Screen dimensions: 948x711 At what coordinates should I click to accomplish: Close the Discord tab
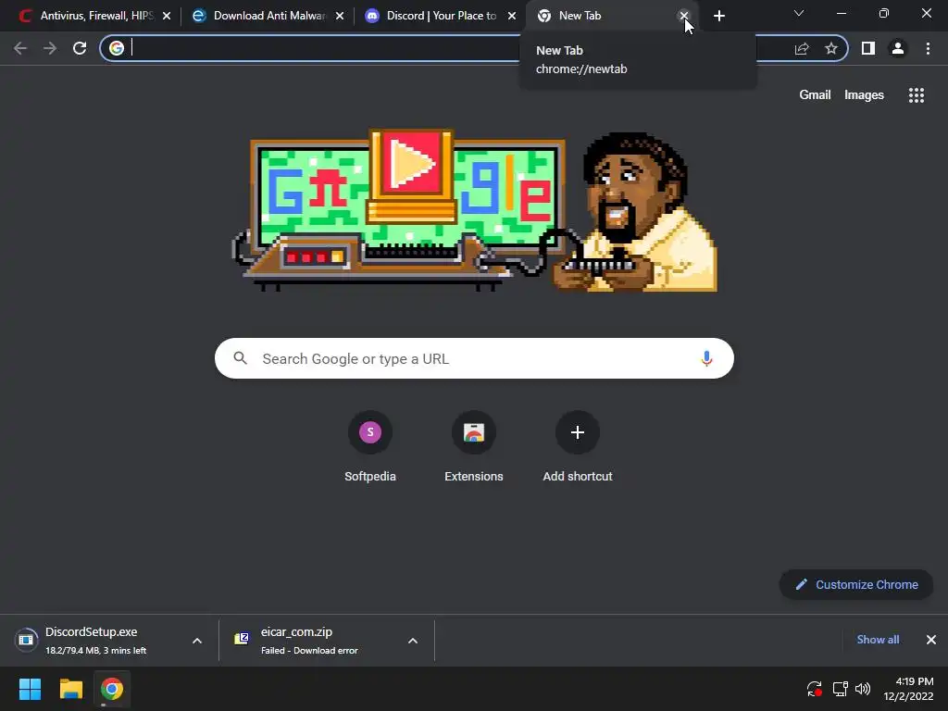point(512,16)
